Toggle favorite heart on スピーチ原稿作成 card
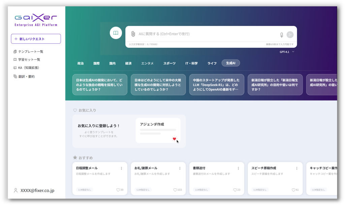 (x=293, y=190)
